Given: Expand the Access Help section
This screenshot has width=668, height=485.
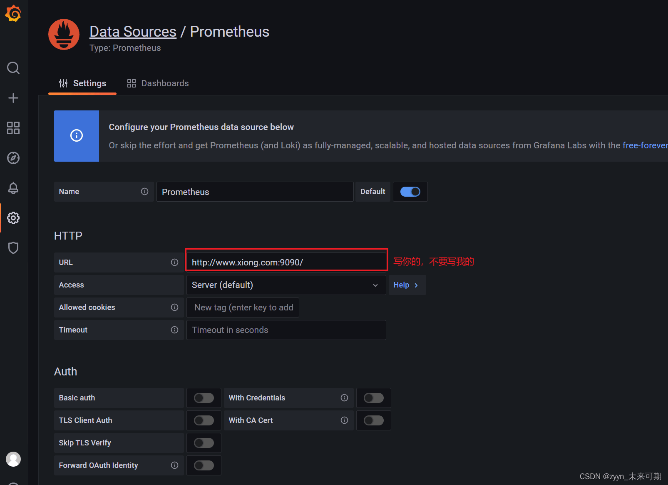Looking at the screenshot, I should tap(407, 285).
